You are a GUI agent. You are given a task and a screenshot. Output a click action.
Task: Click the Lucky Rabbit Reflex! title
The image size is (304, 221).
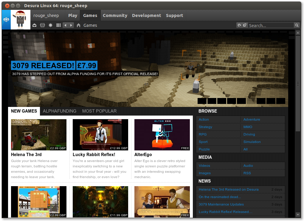[94, 155]
